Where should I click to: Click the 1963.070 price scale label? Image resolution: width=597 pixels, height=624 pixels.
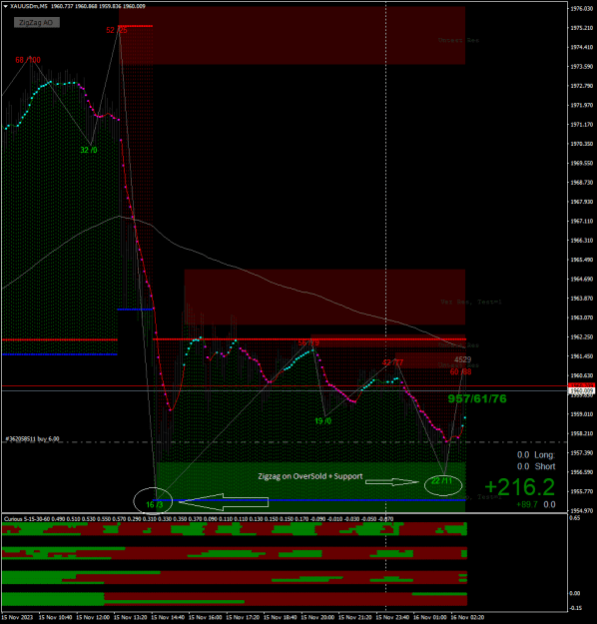pyautogui.click(x=581, y=317)
